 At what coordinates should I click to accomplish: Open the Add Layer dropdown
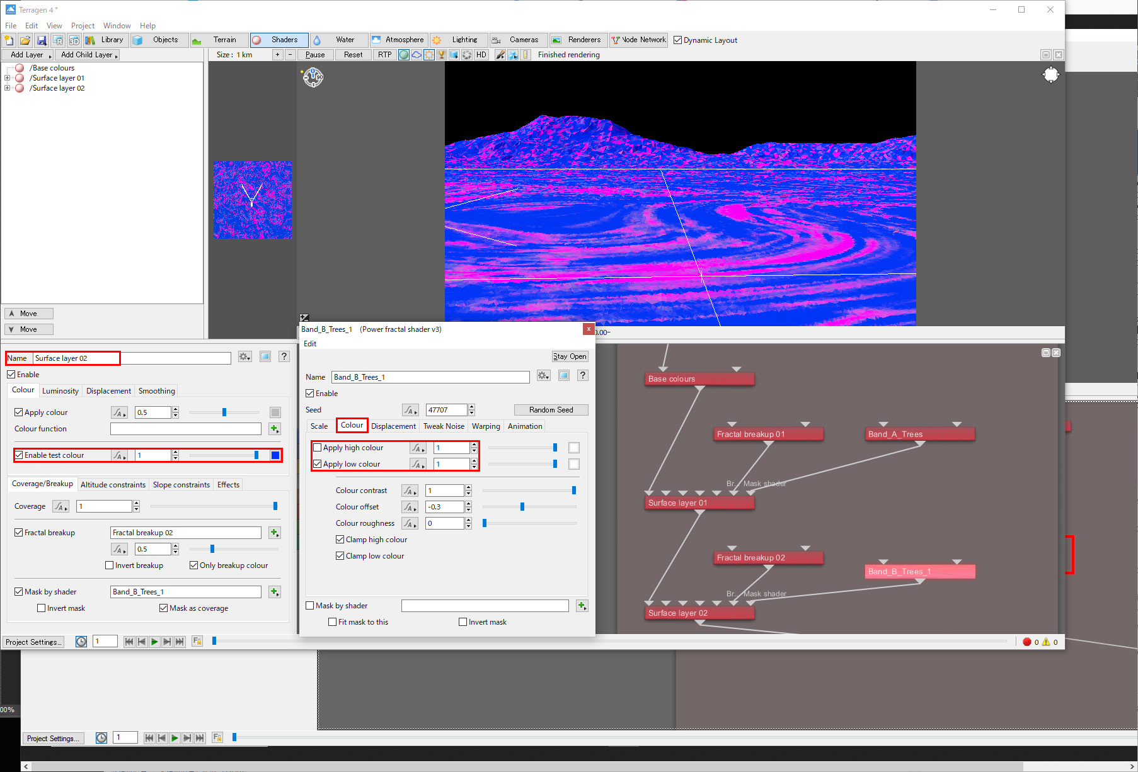pyautogui.click(x=28, y=55)
